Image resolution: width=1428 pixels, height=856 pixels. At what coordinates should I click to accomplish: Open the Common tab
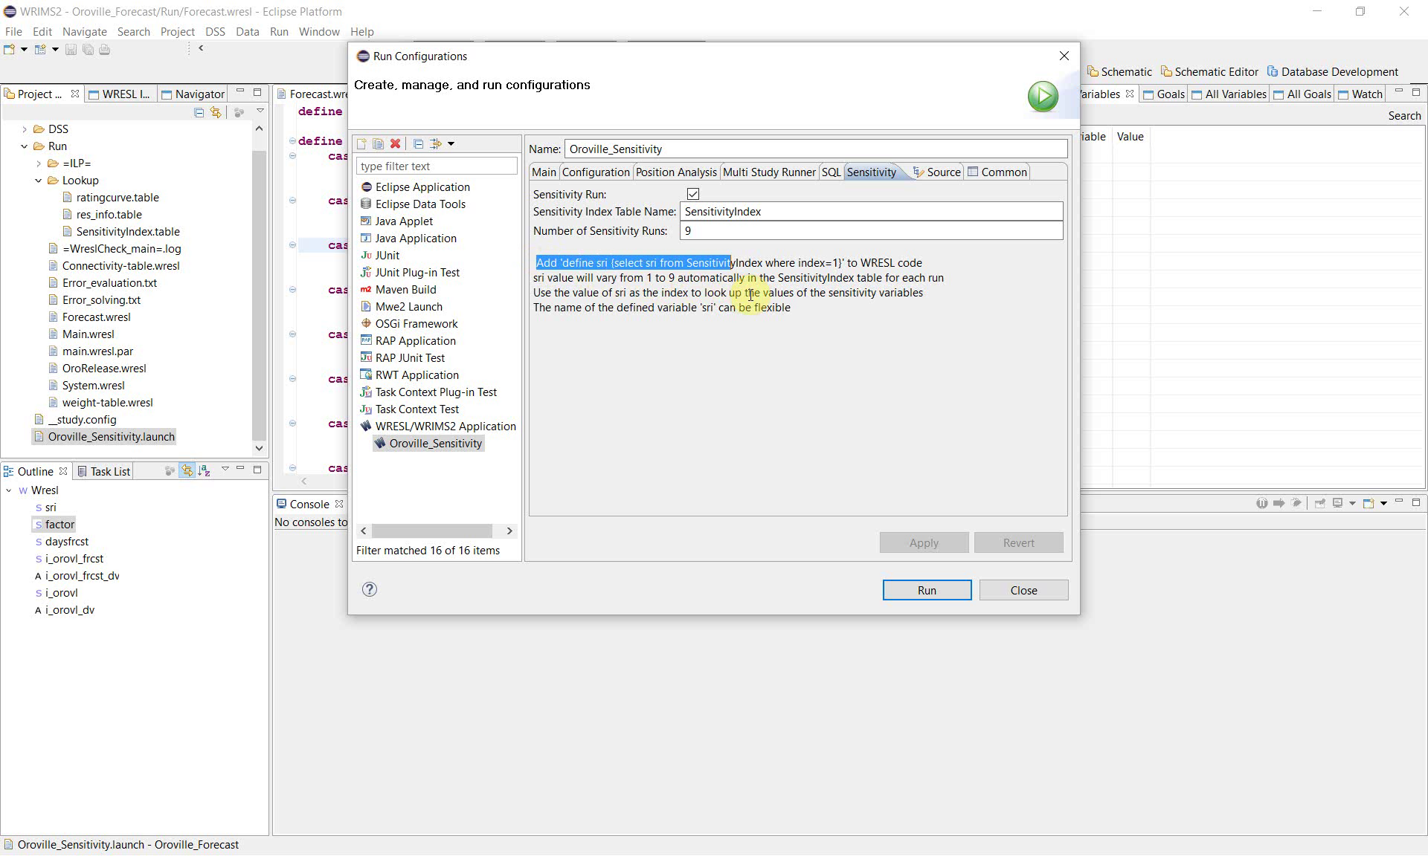click(x=997, y=172)
